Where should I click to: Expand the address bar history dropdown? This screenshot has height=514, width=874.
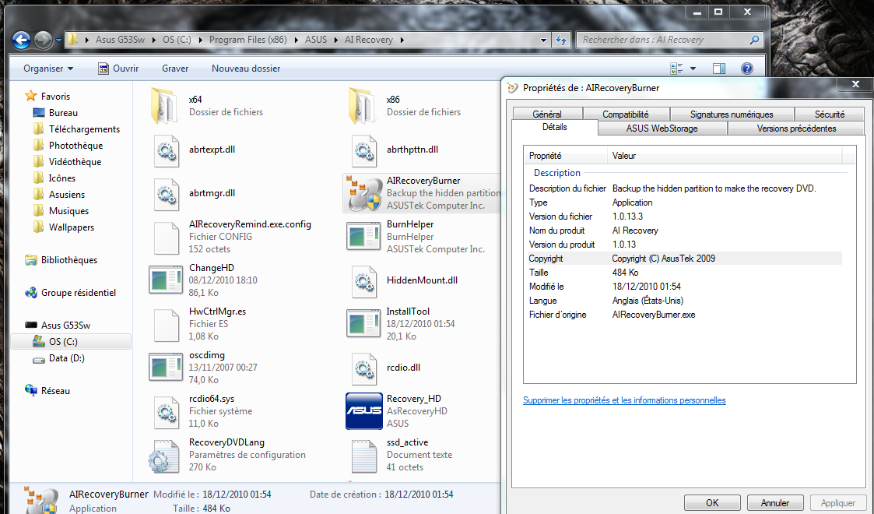543,40
